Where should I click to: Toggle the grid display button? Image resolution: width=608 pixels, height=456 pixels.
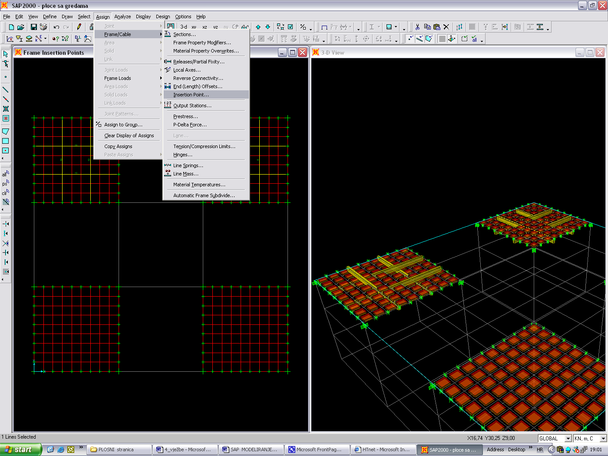(442, 39)
